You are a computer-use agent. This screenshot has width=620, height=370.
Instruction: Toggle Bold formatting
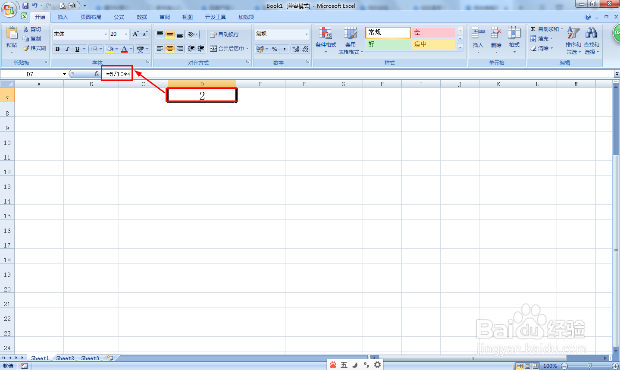pos(57,49)
